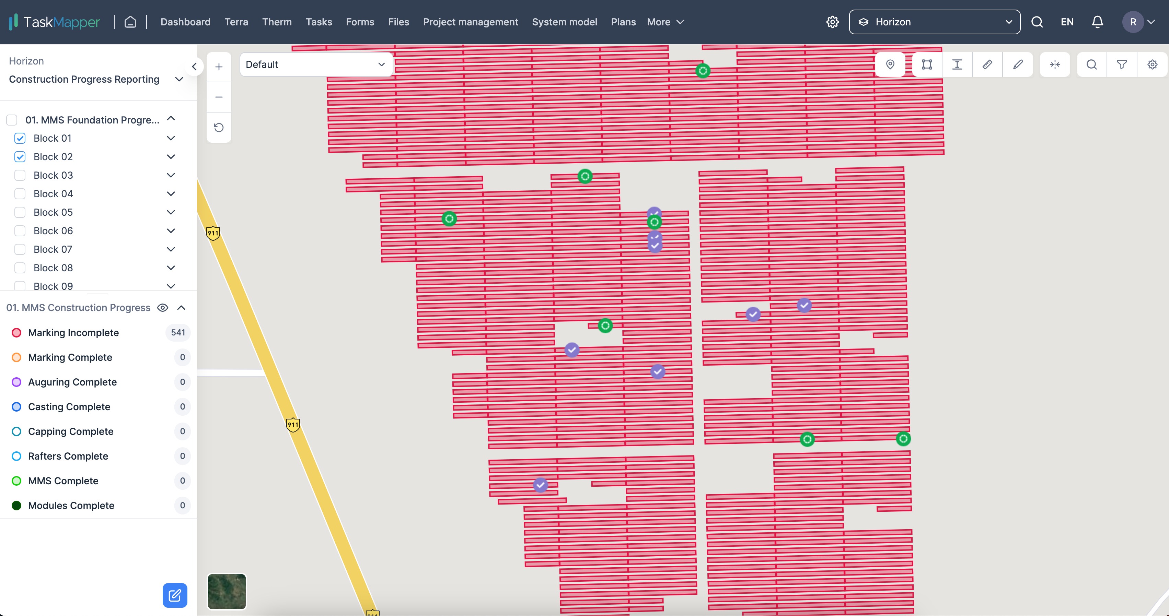Switch to the satellite basemap thumbnail

tap(227, 592)
